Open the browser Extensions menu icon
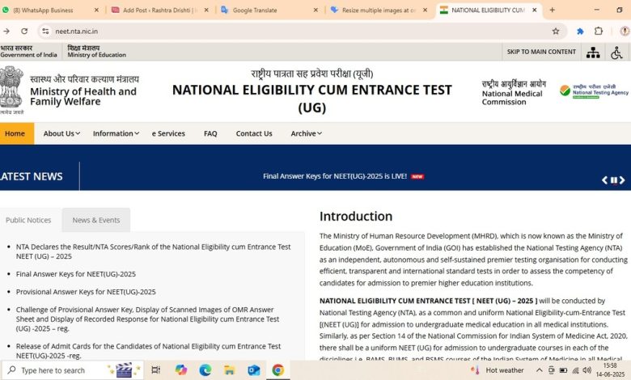631x380 pixels. 599,31
